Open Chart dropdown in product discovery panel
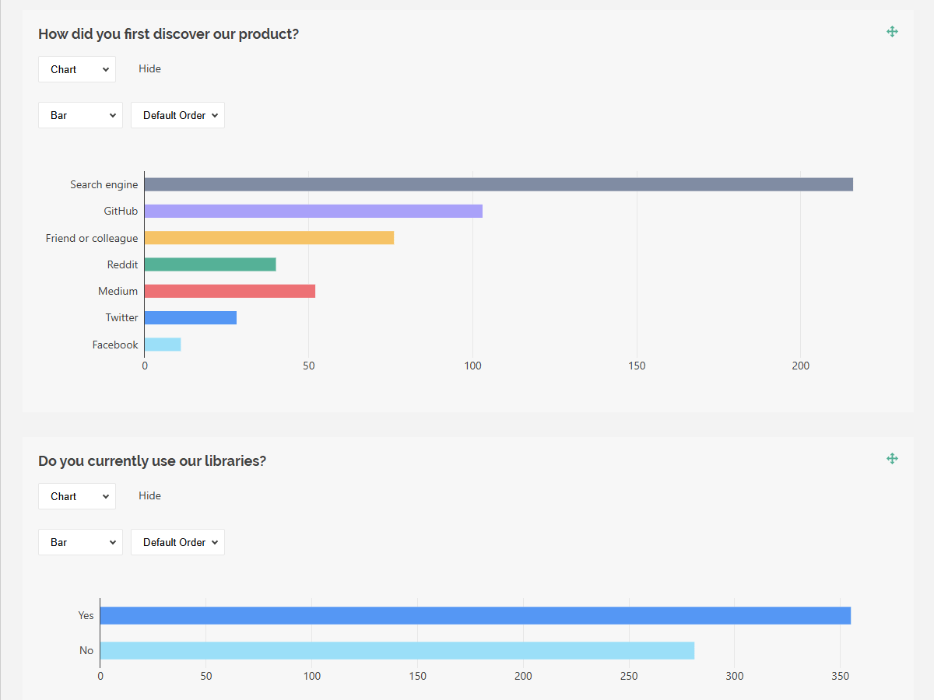The width and height of the screenshot is (934, 700). click(x=77, y=69)
